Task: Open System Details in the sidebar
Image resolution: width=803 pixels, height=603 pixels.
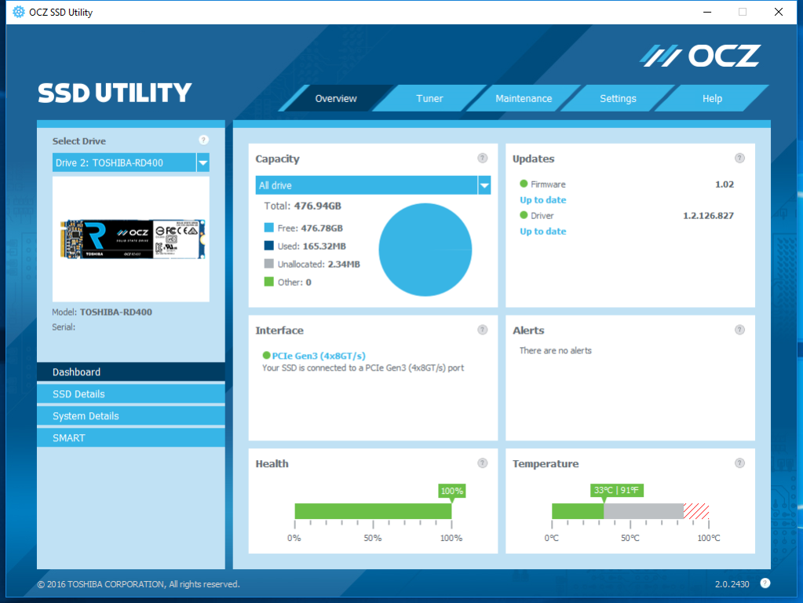Action: [x=131, y=416]
